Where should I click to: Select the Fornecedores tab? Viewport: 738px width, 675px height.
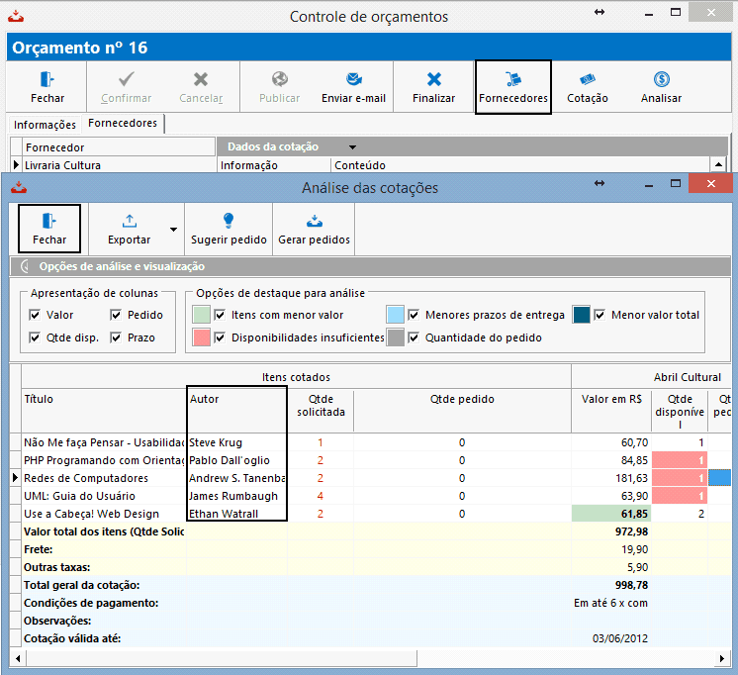coord(123,124)
